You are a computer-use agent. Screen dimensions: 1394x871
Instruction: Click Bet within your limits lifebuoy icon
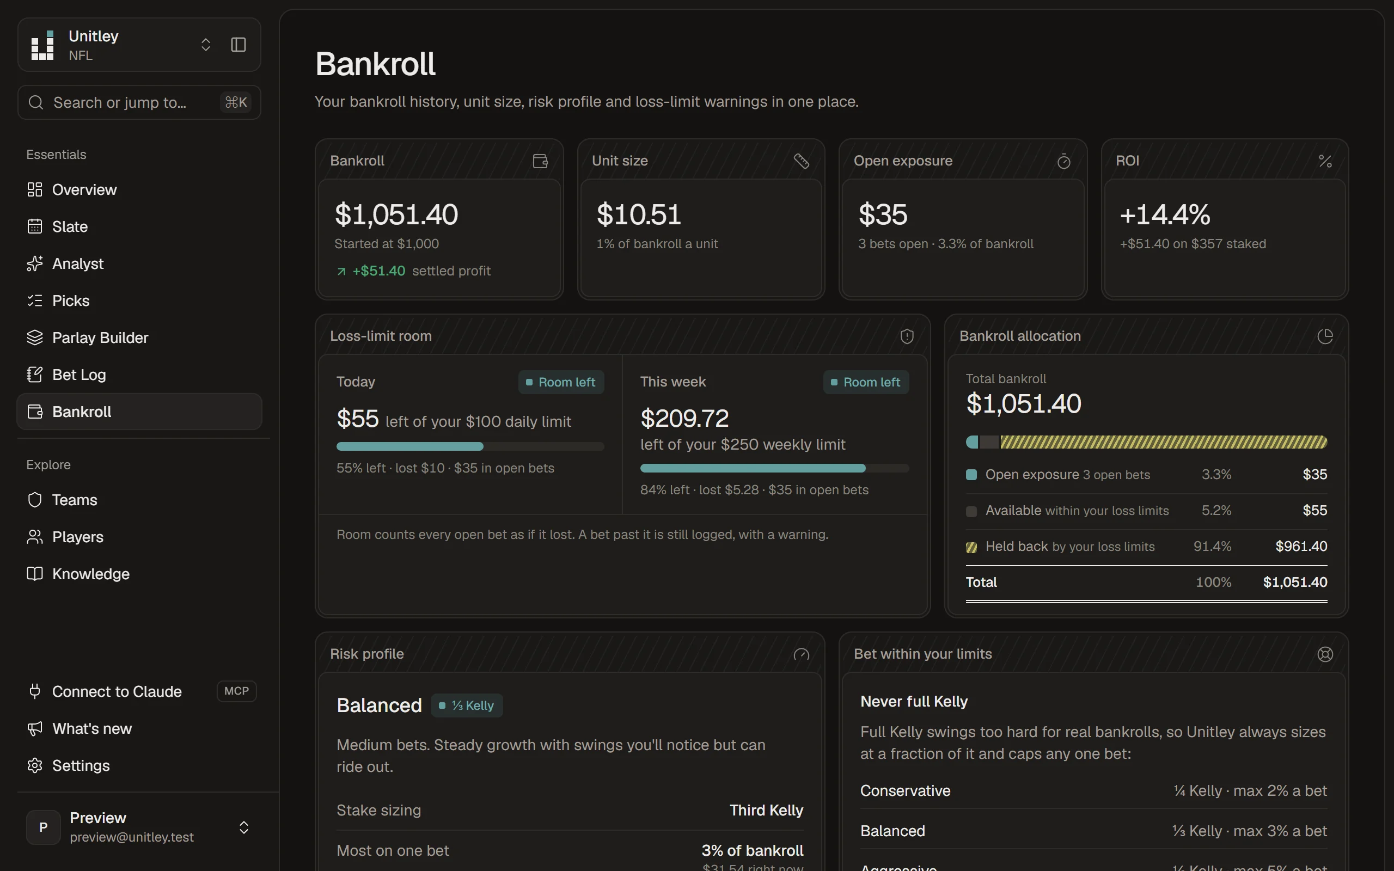tap(1325, 654)
